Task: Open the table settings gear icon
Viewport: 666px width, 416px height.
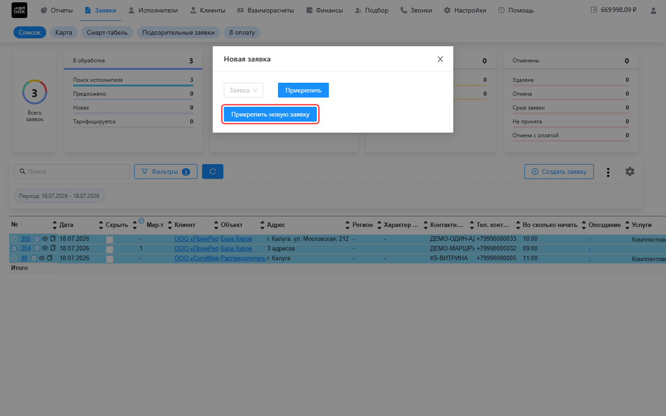Action: pos(629,171)
